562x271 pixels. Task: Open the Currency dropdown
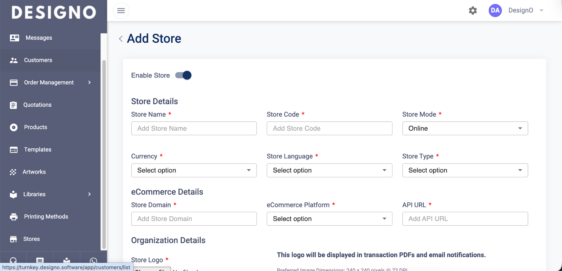(194, 170)
